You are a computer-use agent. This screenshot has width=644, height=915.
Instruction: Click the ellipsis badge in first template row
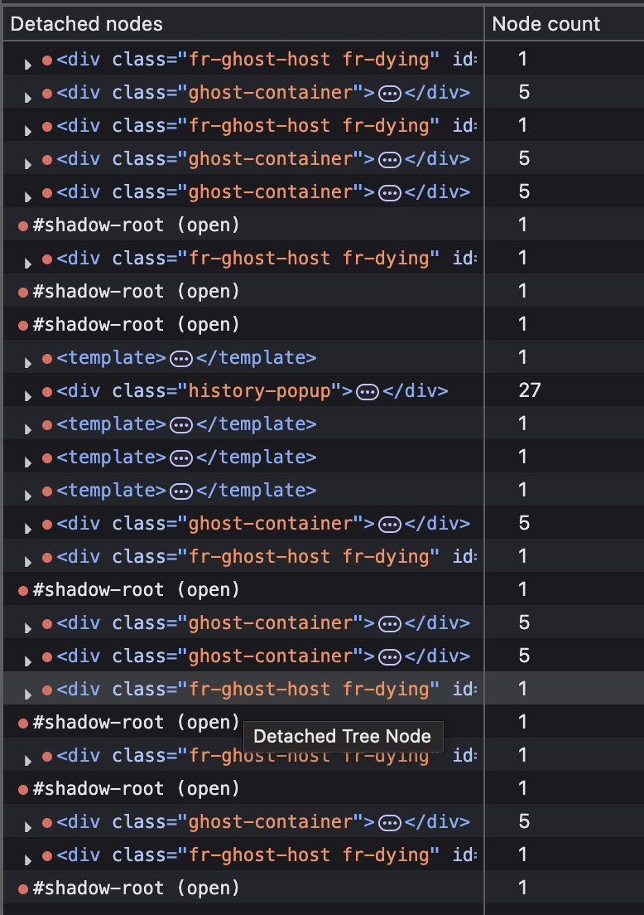181,358
